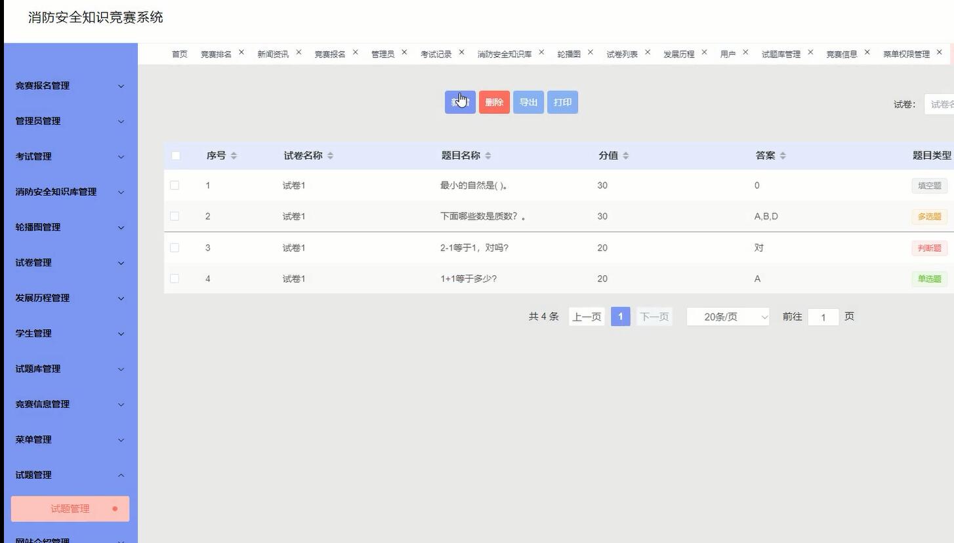Click the 打印 print button

coord(562,102)
